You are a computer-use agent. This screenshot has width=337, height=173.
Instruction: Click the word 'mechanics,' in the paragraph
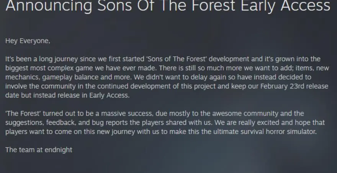[23, 77]
